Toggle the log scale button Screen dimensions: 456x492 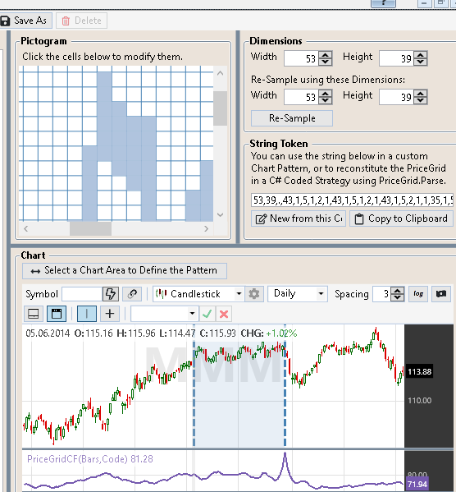tap(418, 294)
